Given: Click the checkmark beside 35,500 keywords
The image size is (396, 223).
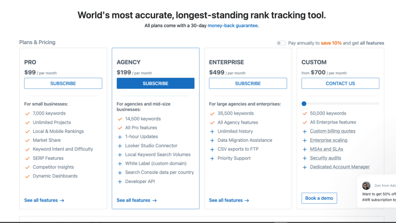Looking at the screenshot, I should click(x=212, y=113).
